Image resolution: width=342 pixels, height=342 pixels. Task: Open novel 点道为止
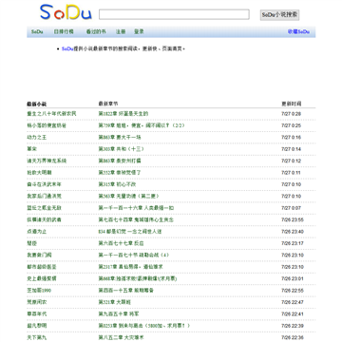[x=37, y=232]
